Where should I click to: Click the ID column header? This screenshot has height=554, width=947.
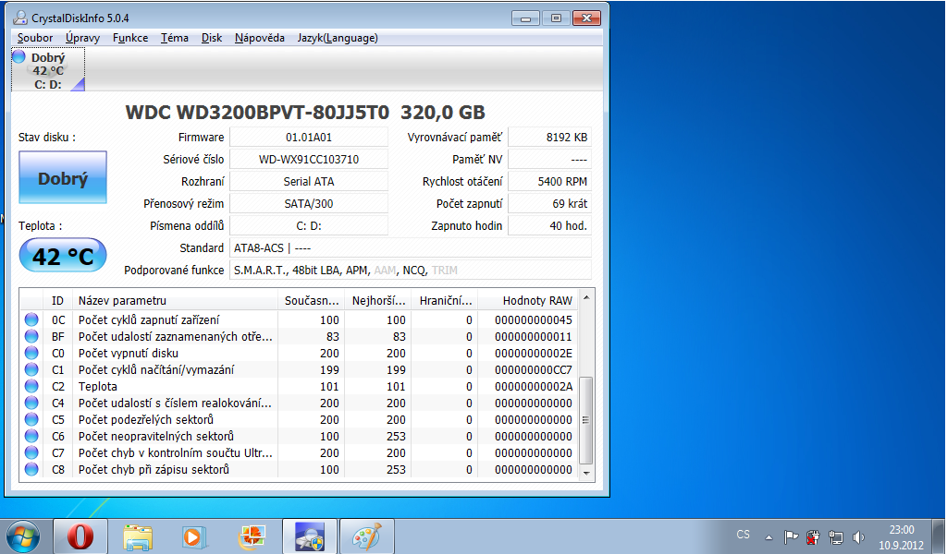[x=57, y=300]
